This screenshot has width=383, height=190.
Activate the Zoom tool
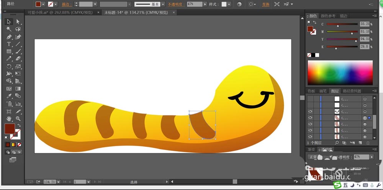[18, 119]
